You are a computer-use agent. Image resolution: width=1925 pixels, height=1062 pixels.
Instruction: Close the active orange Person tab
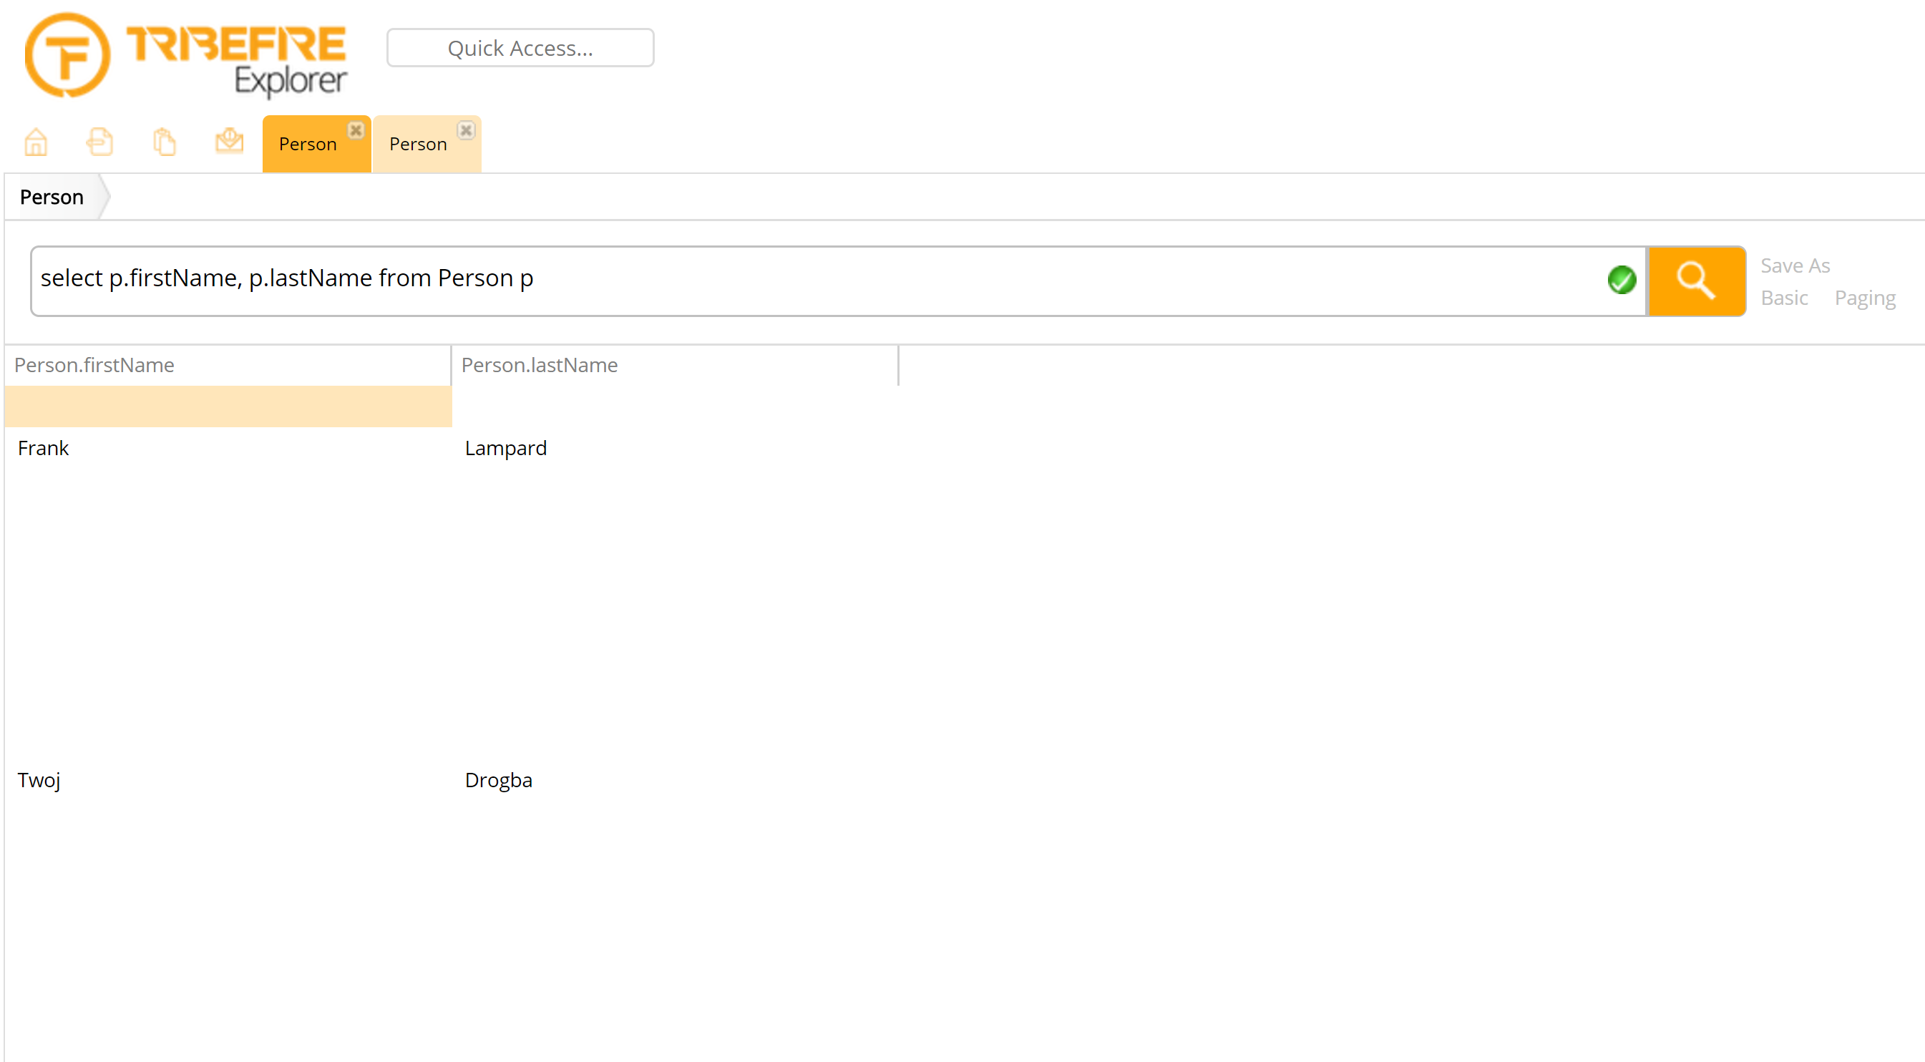click(356, 130)
